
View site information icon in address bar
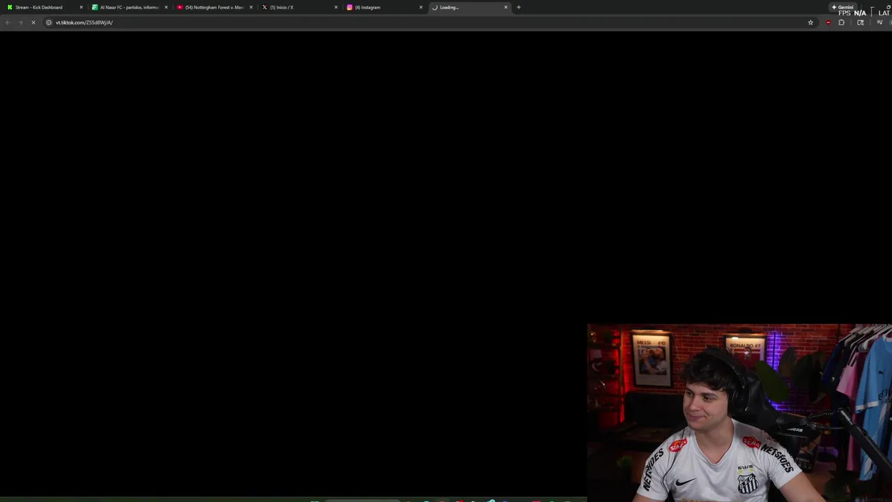click(x=49, y=22)
